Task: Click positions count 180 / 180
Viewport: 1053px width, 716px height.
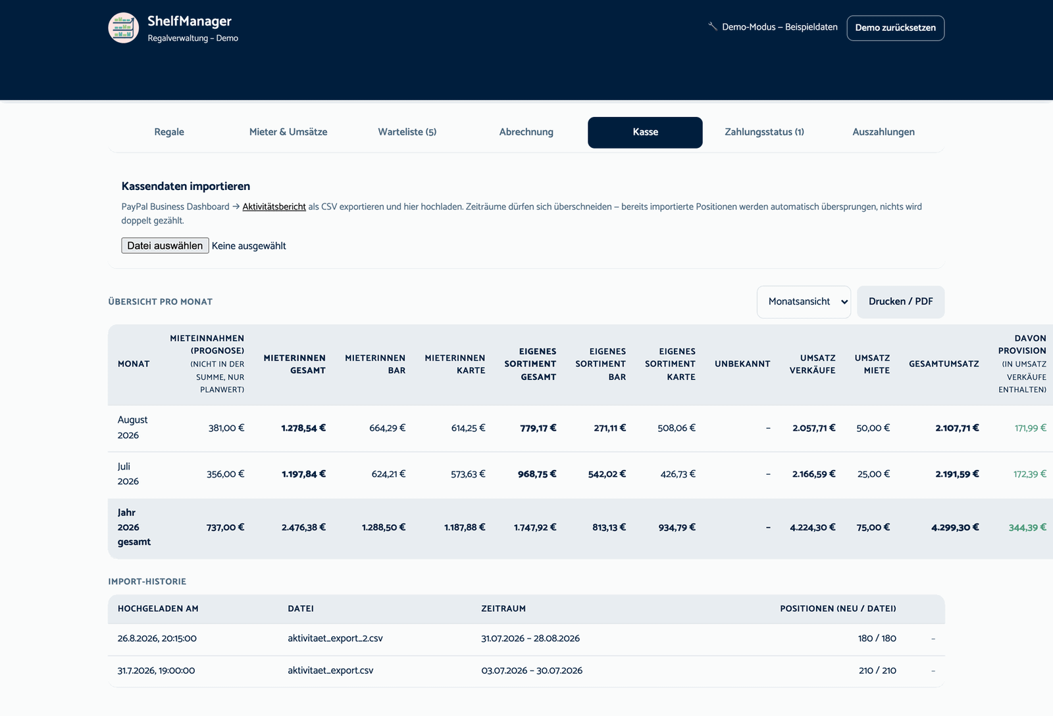Action: click(x=877, y=638)
